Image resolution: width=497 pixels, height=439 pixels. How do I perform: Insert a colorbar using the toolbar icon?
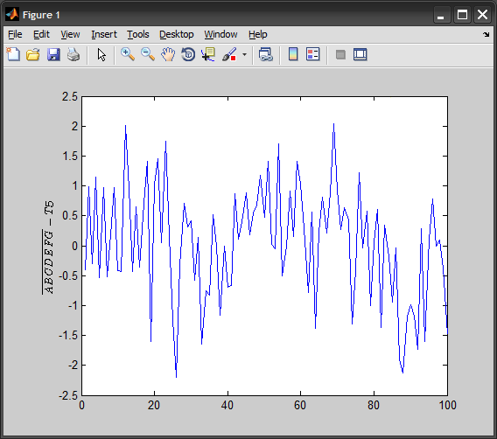[293, 54]
